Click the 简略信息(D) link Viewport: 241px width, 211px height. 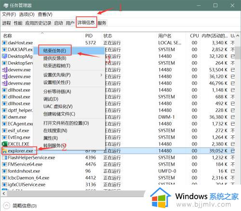point(25,206)
